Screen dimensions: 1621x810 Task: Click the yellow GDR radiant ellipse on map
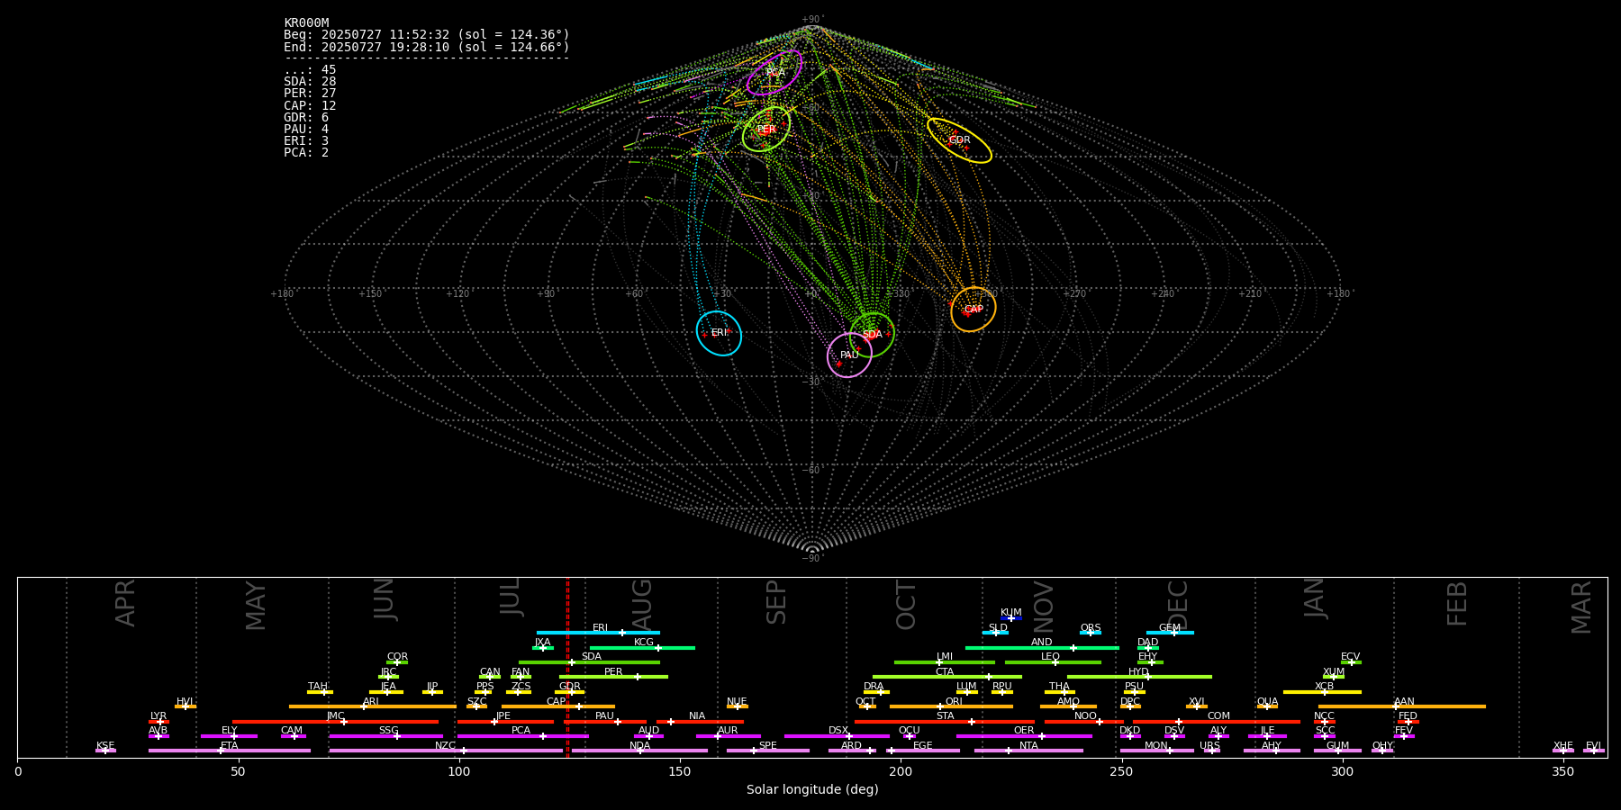pyautogui.click(x=960, y=140)
